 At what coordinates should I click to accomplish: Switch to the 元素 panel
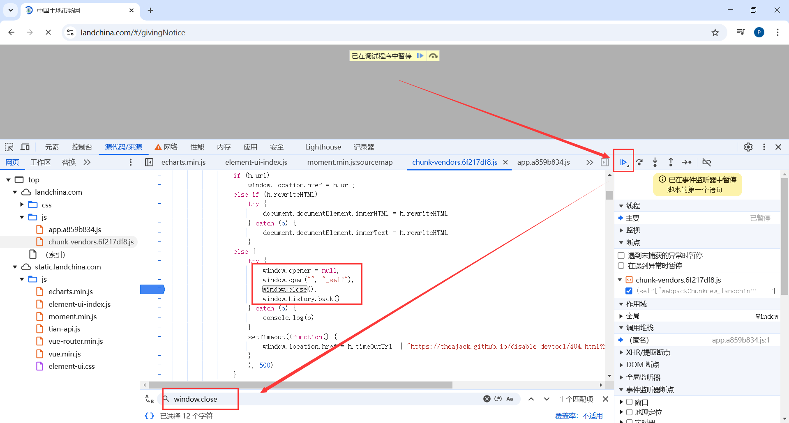pyautogui.click(x=52, y=147)
